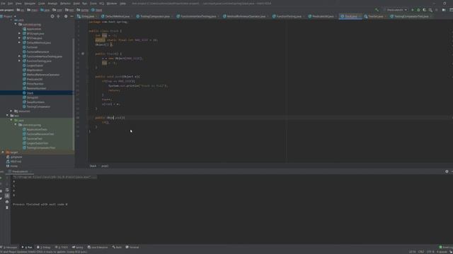Screen dimensions: 453x254
Task: Expand the target folder
Action: point(3,152)
